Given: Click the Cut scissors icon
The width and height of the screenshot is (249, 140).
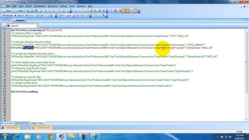Looking at the screenshot, I should click(x=46, y=11).
